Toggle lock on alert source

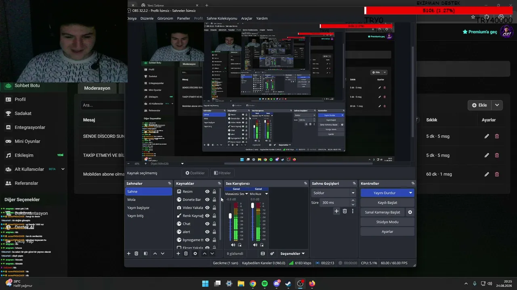tap(214, 232)
